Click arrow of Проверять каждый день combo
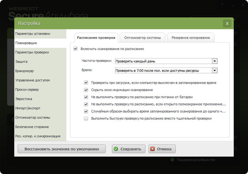Screen dimensions: 248x174 (x=215, y=61)
